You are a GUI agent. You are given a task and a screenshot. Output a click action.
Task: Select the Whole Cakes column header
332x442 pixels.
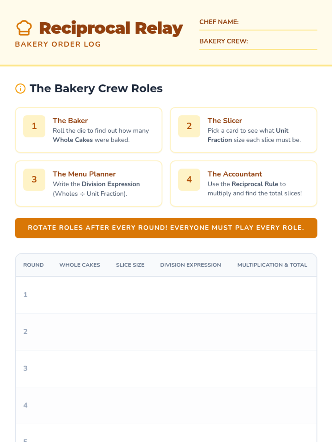80,265
